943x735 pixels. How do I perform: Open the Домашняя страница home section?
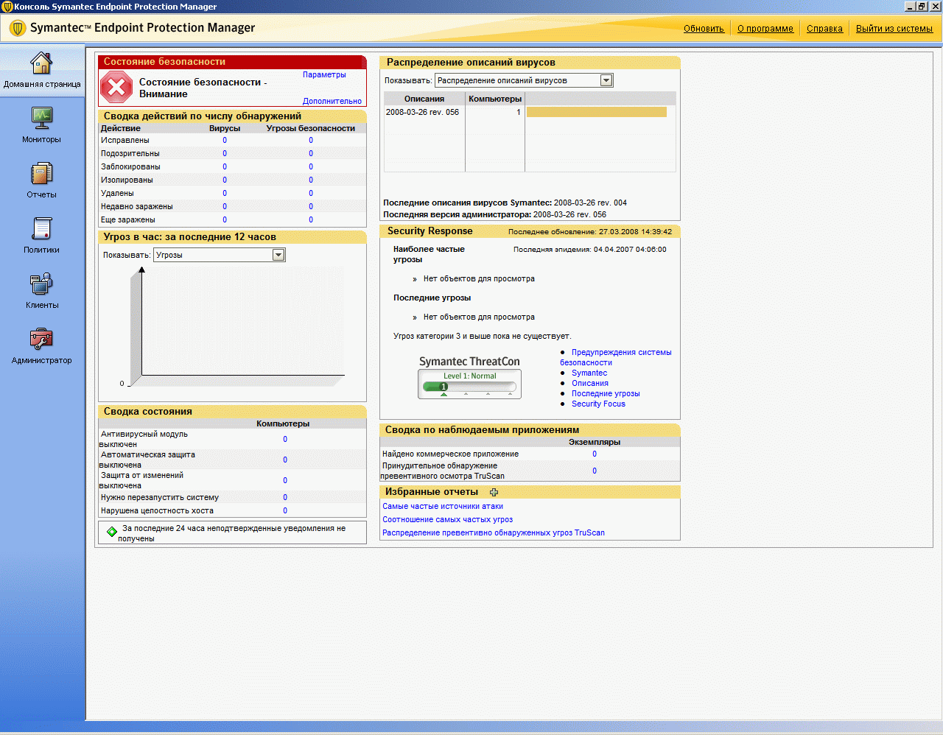[41, 70]
